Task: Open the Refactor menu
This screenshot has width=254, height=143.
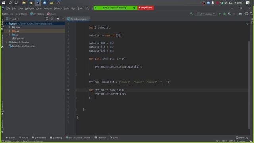Action: 58,8
